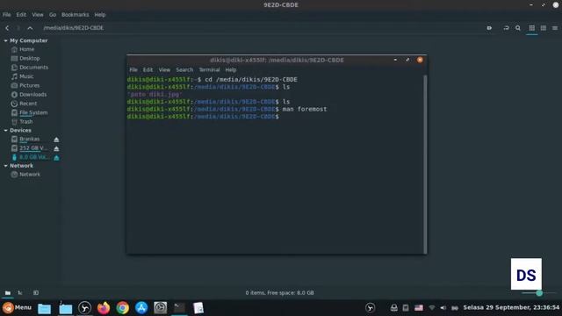Open WiFi network tray icon
This screenshot has width=562, height=316.
[x=432, y=308]
